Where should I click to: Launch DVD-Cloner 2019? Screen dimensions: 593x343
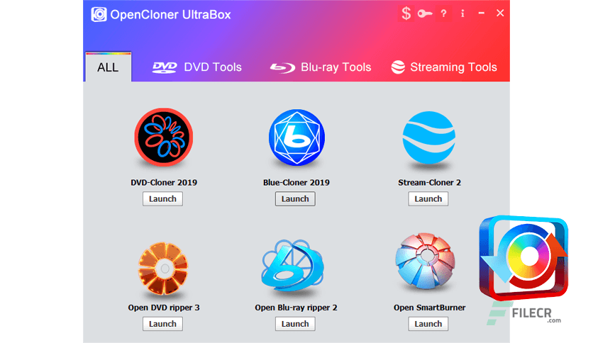click(x=162, y=198)
